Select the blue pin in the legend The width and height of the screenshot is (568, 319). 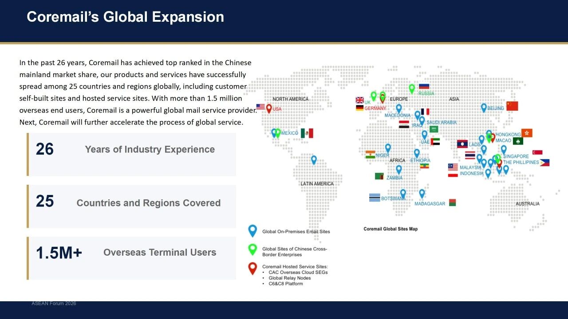(252, 230)
